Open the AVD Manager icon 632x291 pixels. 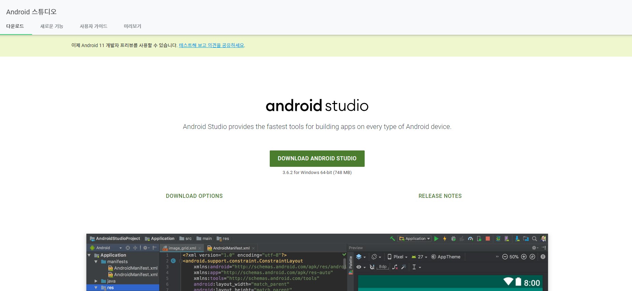(x=507, y=239)
